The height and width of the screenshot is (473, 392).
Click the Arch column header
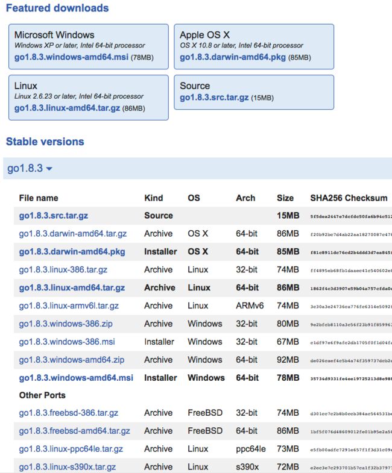245,198
